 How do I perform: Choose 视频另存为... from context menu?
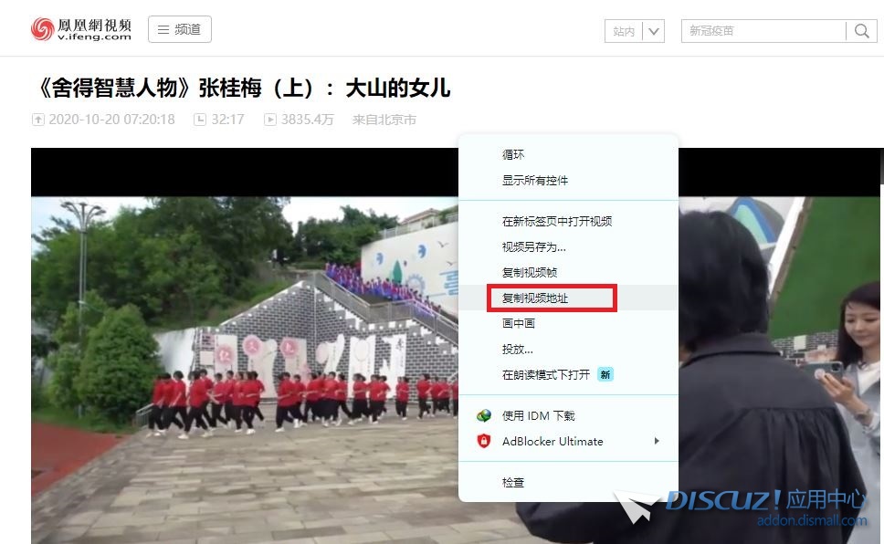(534, 246)
